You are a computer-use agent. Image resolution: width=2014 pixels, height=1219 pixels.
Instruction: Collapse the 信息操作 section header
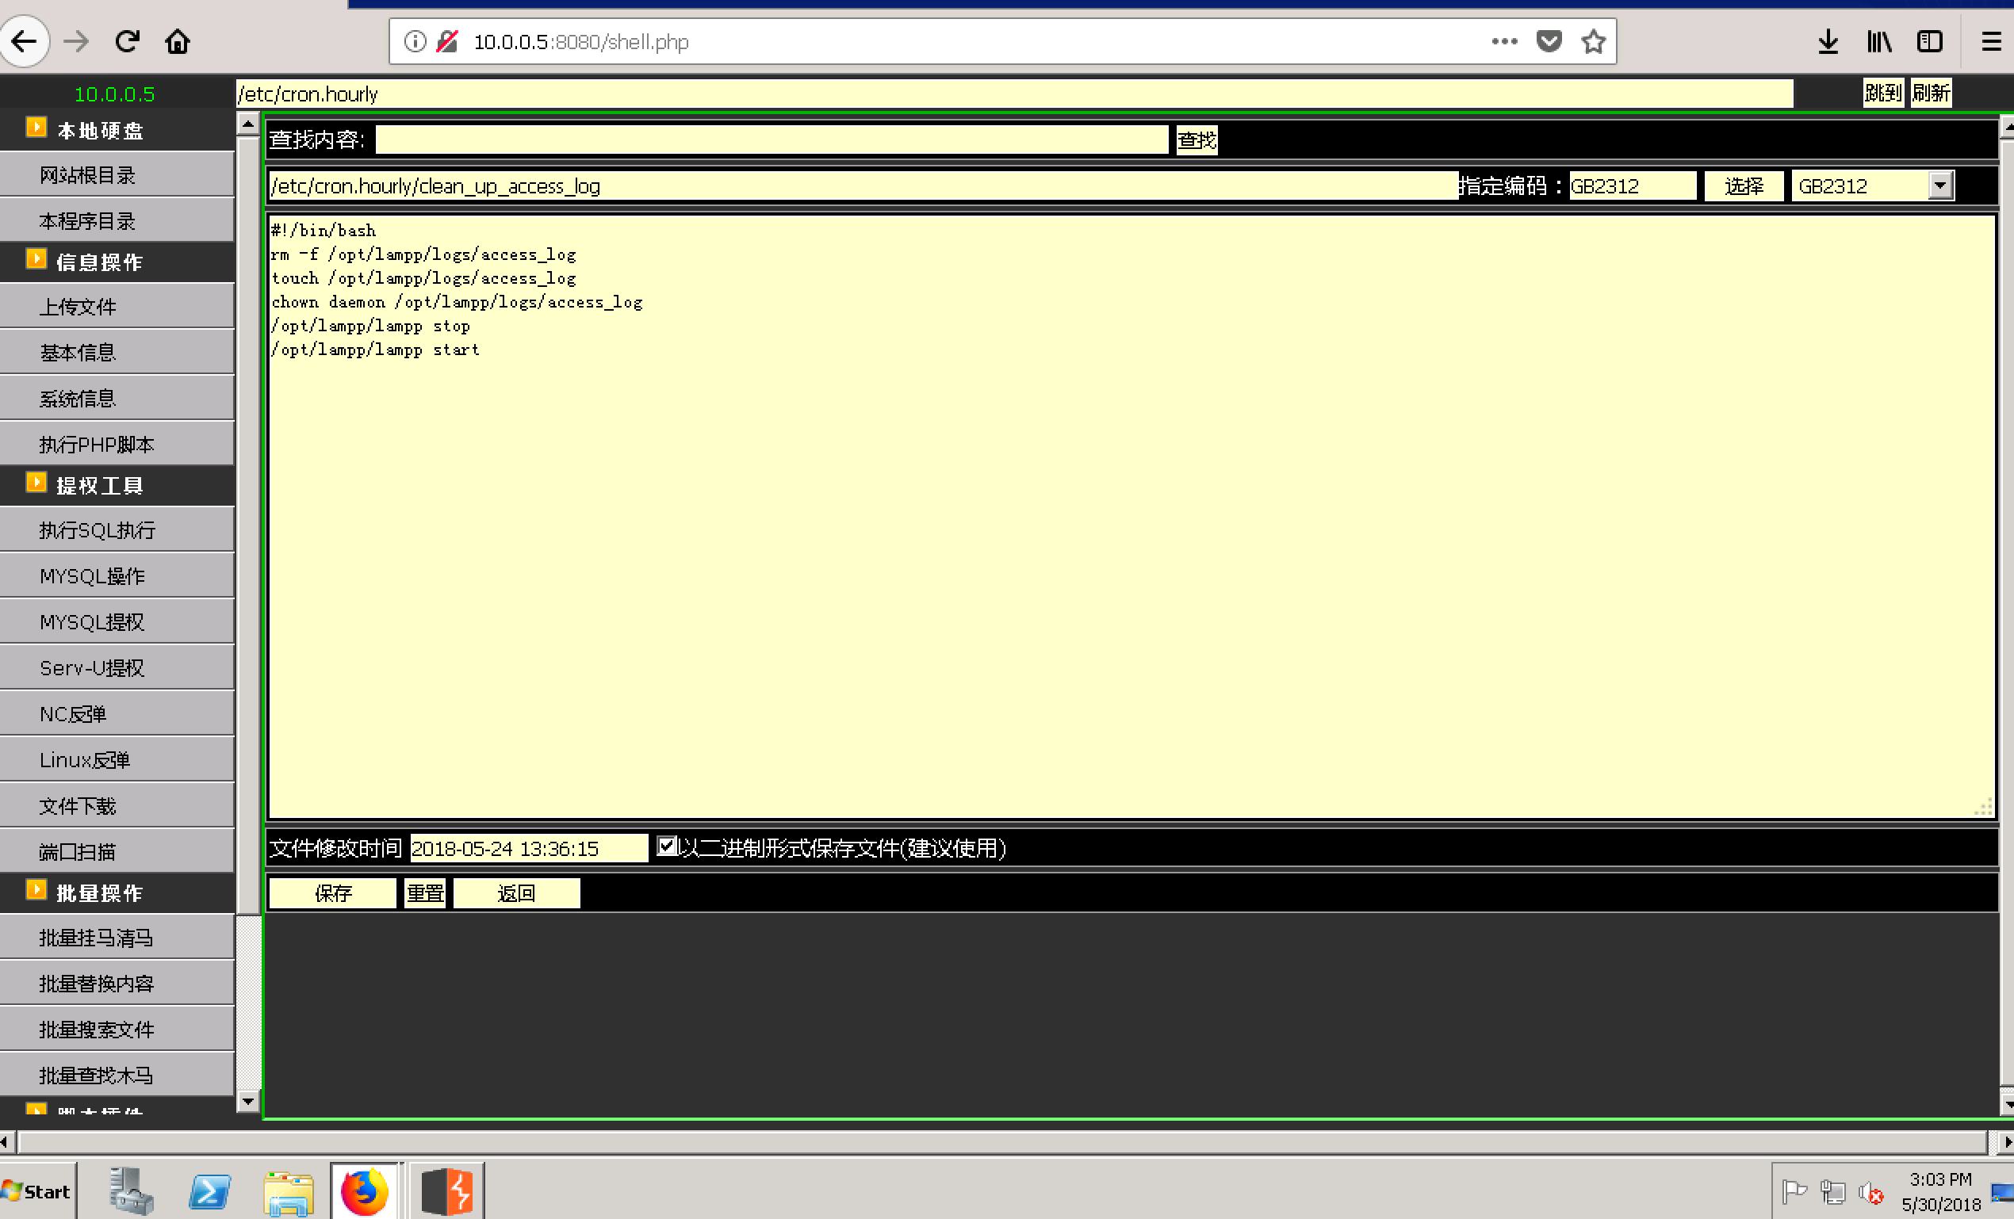[x=100, y=262]
